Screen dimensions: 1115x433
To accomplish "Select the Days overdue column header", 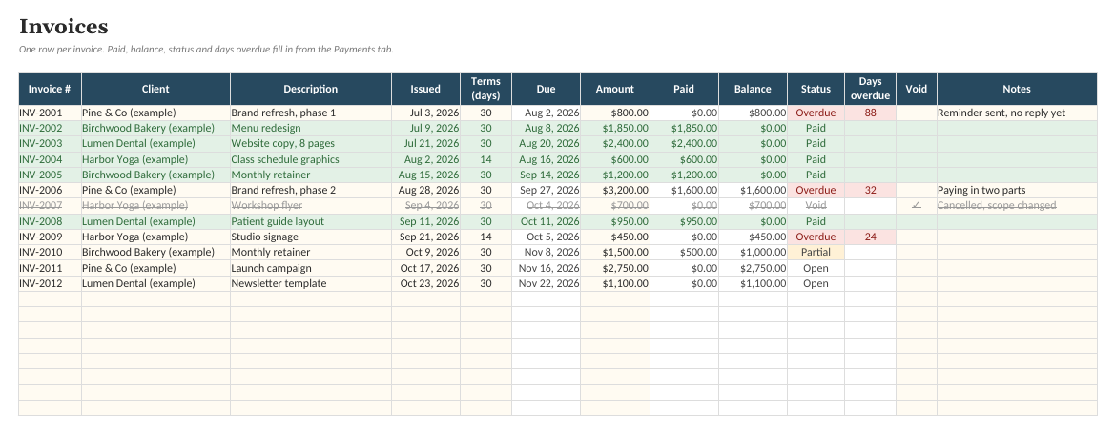I will click(871, 89).
